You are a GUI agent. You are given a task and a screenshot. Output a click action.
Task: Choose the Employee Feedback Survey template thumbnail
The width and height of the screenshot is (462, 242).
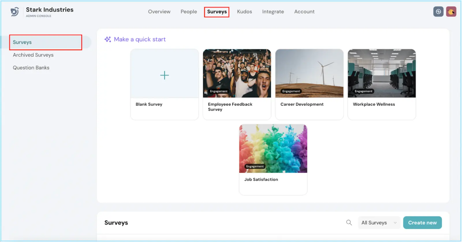click(237, 73)
